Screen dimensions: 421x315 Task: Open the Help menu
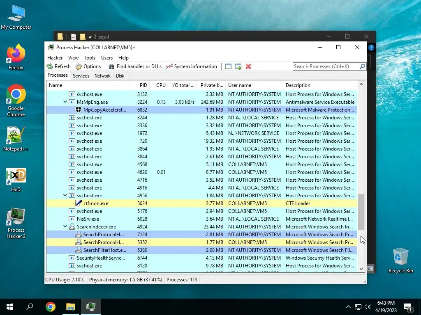point(123,57)
